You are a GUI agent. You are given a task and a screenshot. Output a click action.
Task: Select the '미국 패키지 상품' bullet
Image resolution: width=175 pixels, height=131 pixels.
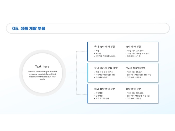(x=102, y=98)
